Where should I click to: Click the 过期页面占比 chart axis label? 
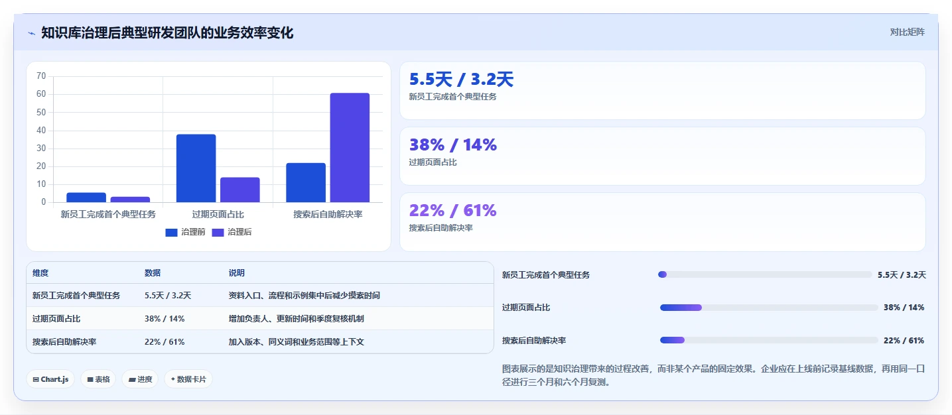tap(218, 214)
